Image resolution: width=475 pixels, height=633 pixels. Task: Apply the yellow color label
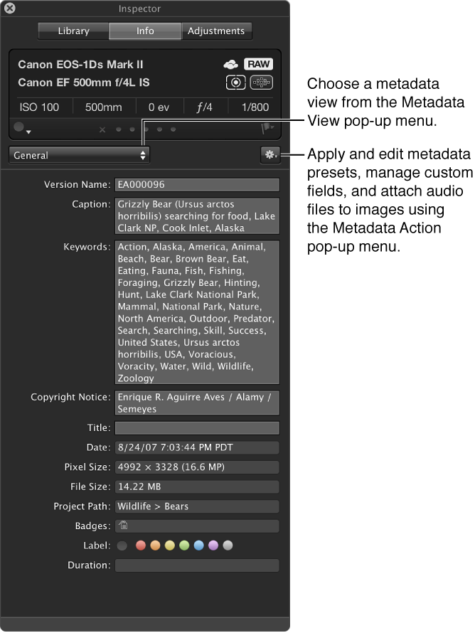point(169,546)
